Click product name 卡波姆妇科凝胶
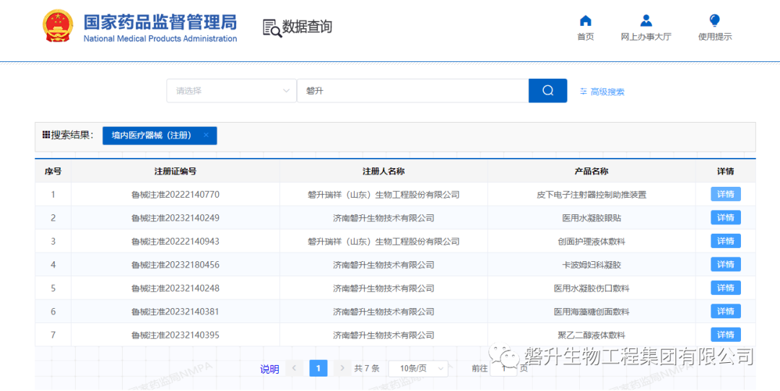The image size is (780, 391). (591, 264)
